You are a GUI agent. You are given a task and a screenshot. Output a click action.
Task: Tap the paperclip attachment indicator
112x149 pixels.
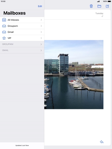(x=102, y=16)
